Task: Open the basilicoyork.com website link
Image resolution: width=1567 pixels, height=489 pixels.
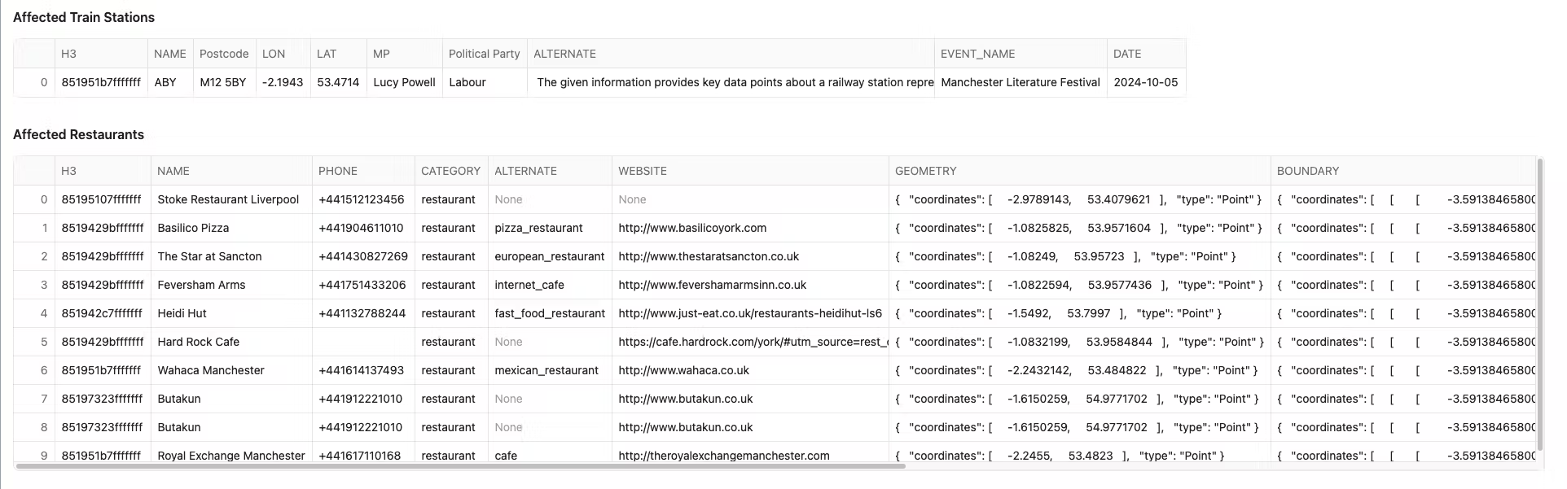Action: click(692, 228)
